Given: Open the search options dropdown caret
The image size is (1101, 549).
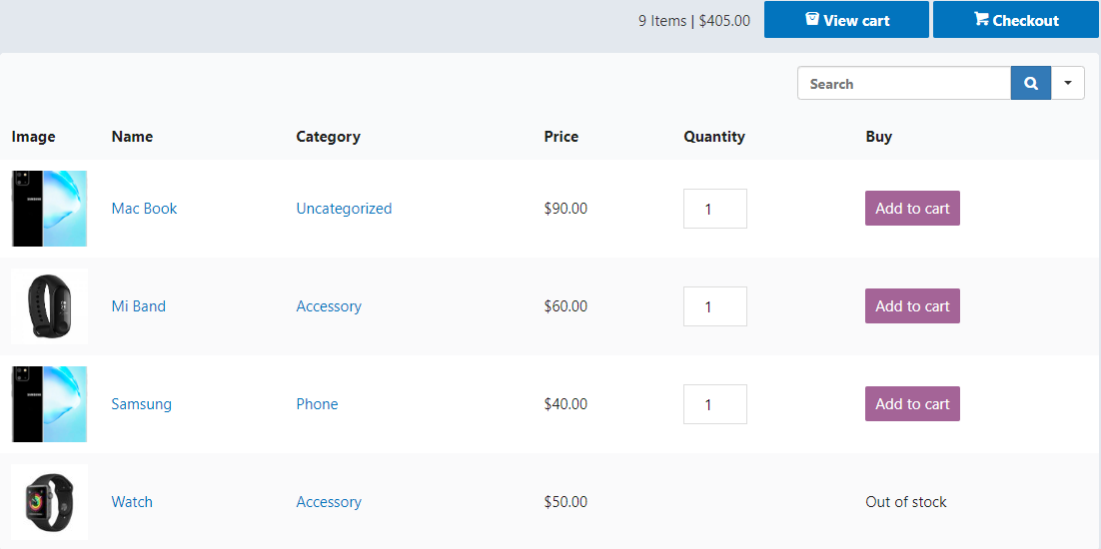Looking at the screenshot, I should (x=1067, y=84).
